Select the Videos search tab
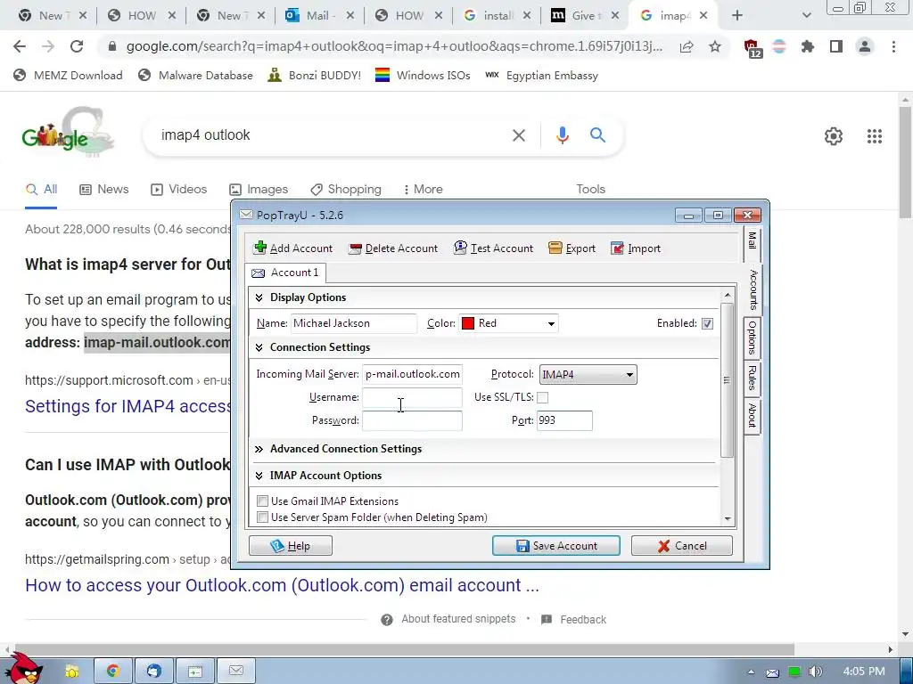This screenshot has width=913, height=684. [178, 190]
